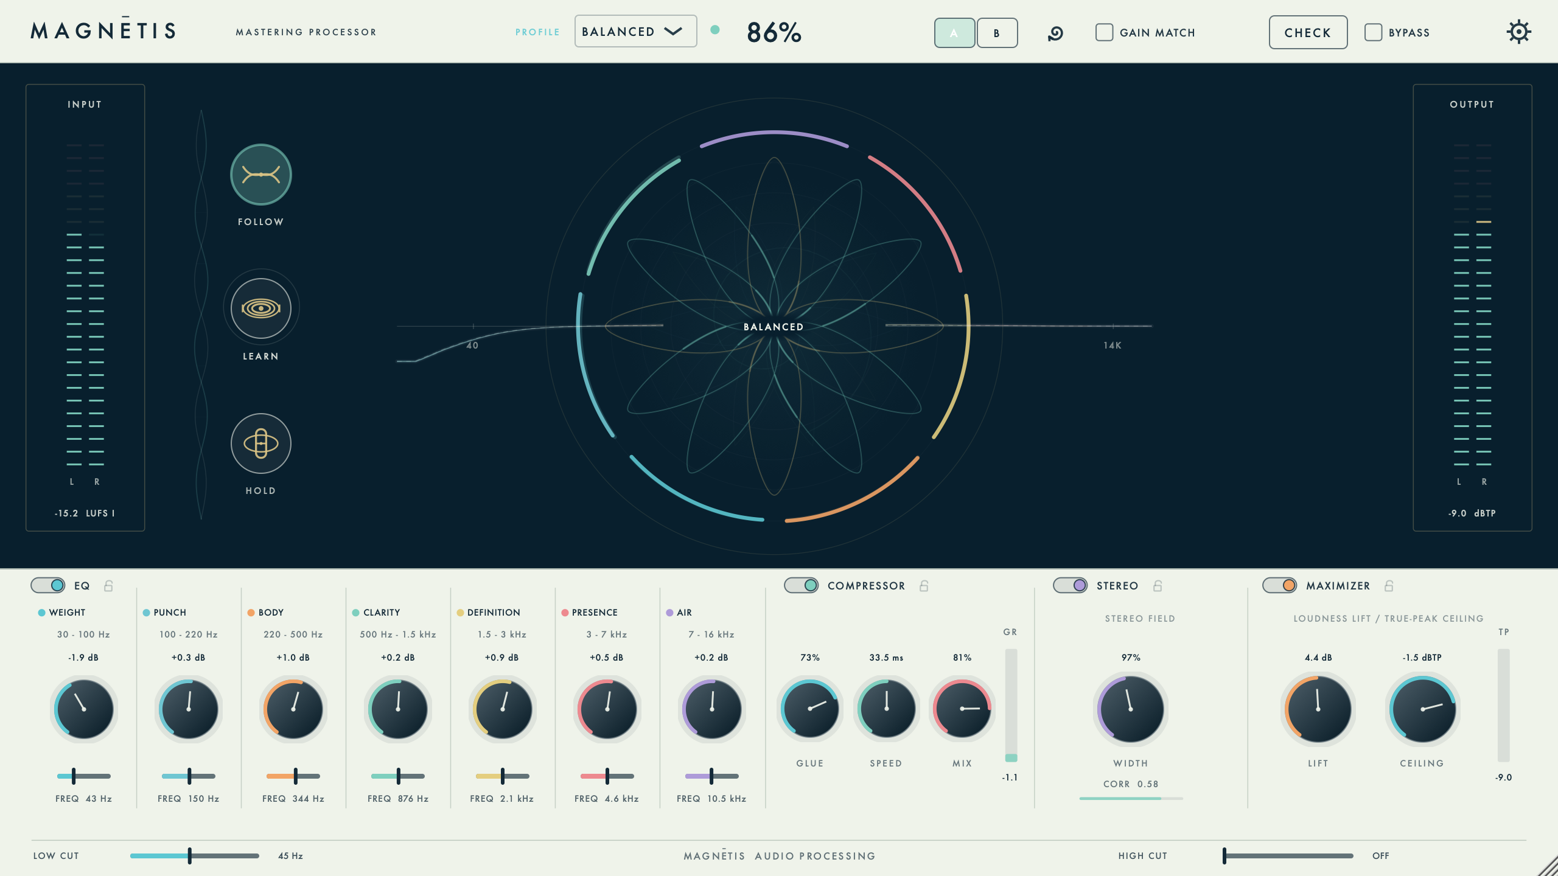The height and width of the screenshot is (876, 1558).
Task: Click the window resize grip corner
Action: pos(1547,865)
